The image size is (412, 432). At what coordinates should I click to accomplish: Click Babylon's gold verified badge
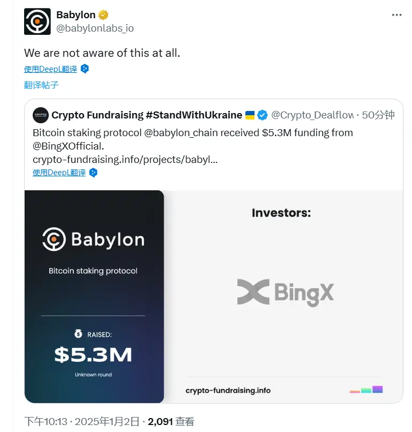pyautogui.click(x=103, y=14)
